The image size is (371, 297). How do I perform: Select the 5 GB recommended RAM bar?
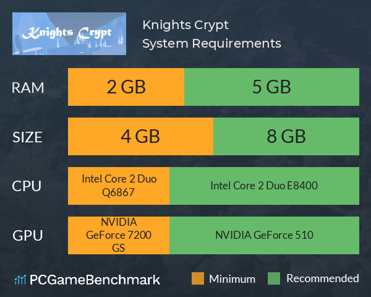pyautogui.click(x=271, y=87)
